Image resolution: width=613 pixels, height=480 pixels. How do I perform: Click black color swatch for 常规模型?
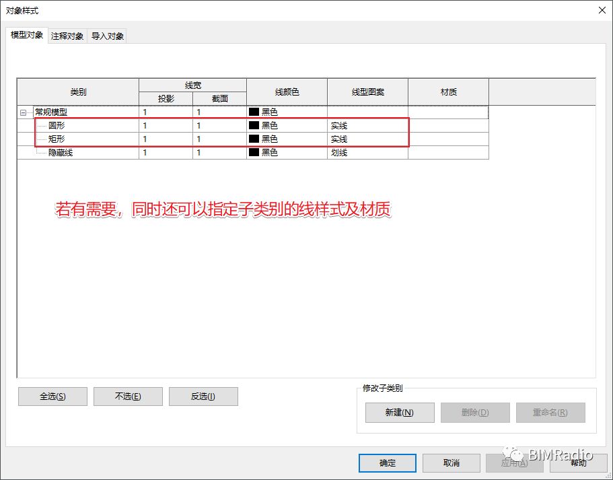pos(254,112)
